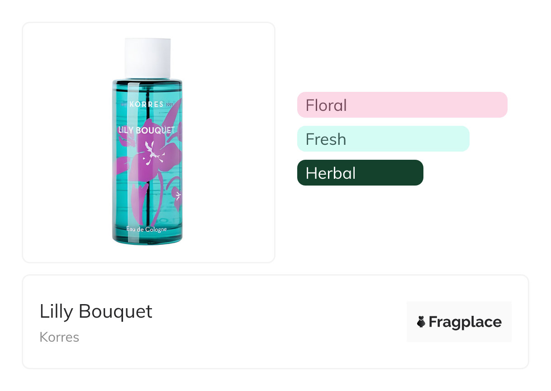The width and height of the screenshot is (551, 391).
Task: Select the pink Floral accord bar
Action: 402,105
